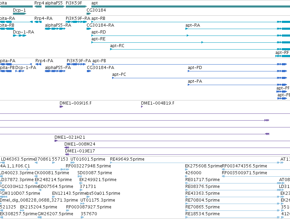The height and width of the screenshot is (219, 290).
Task: Click the EK275608.5prime EST label
Action: pos(203,166)
